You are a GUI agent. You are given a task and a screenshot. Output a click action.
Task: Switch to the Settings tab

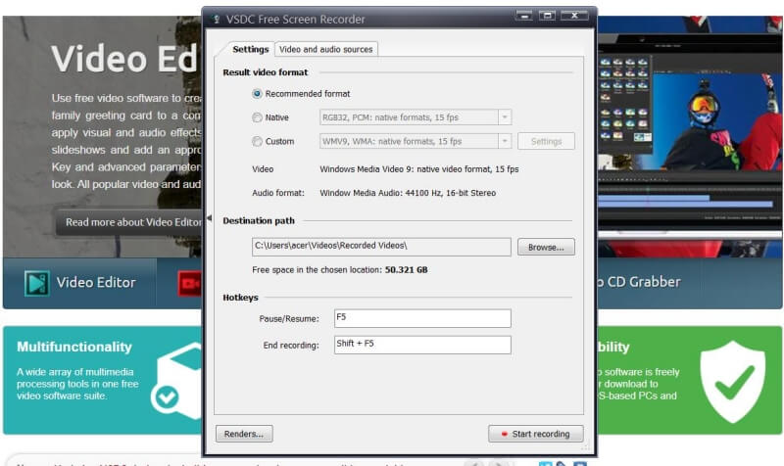point(251,49)
